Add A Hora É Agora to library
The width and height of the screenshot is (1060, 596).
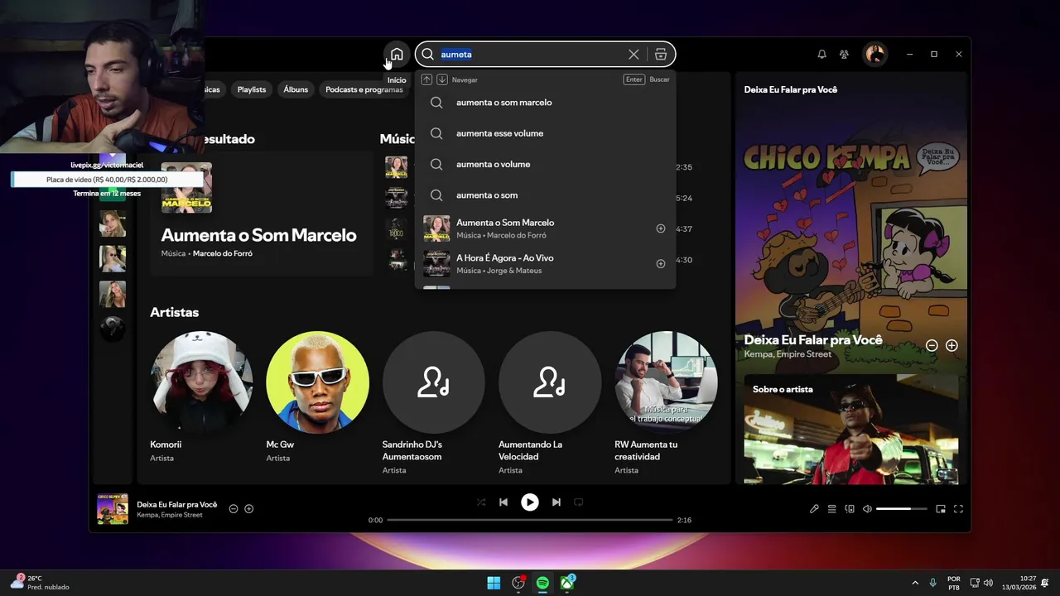point(661,264)
